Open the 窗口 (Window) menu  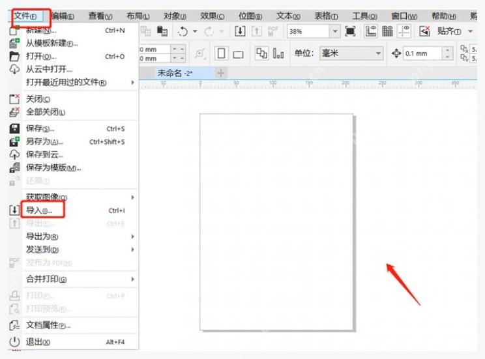pos(404,16)
